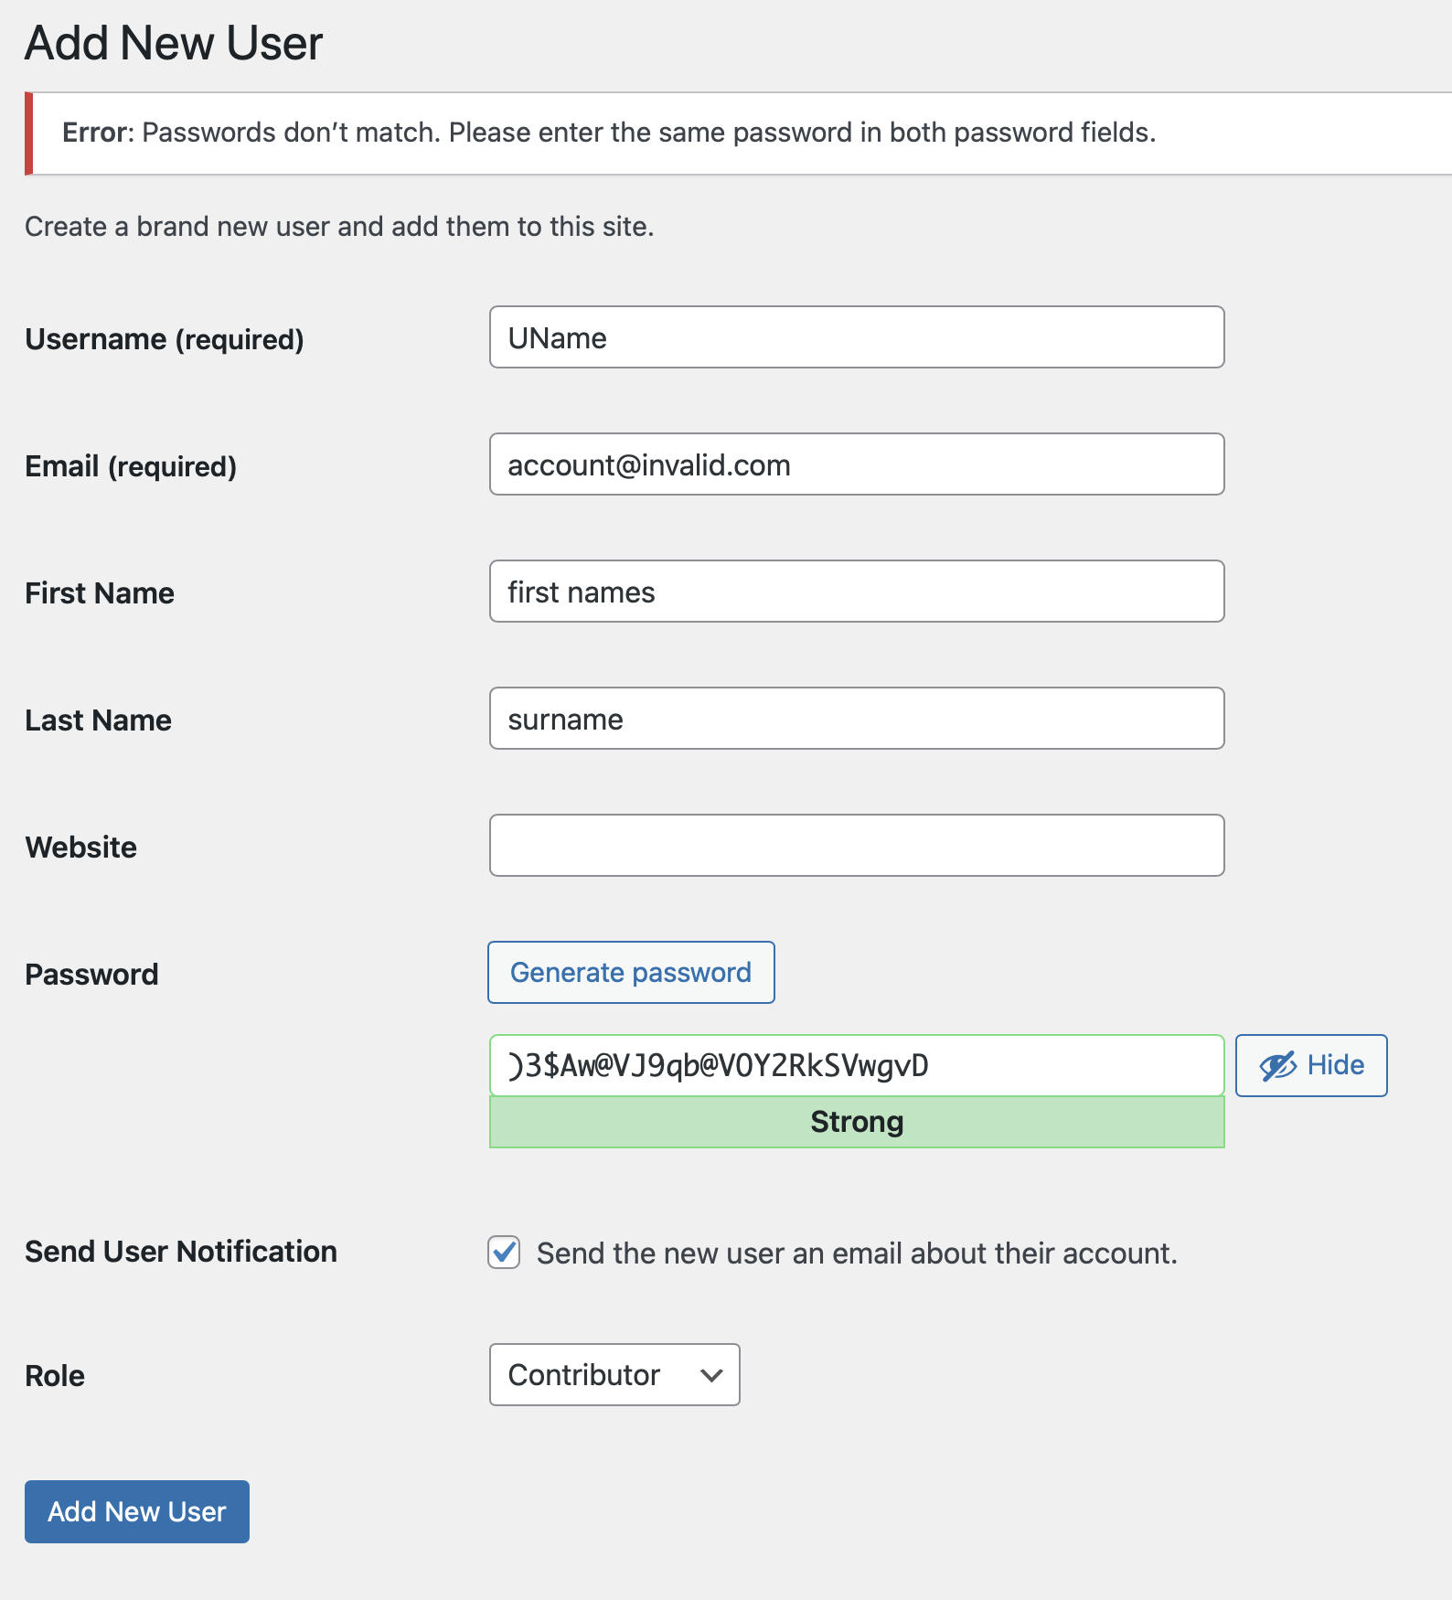
Task: Click the Send User Notification label
Action: point(181,1252)
